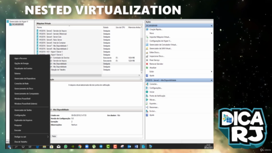Click the Importar Máquina Virtual icon
Screen dimensions: 272x153
(x=147, y=37)
